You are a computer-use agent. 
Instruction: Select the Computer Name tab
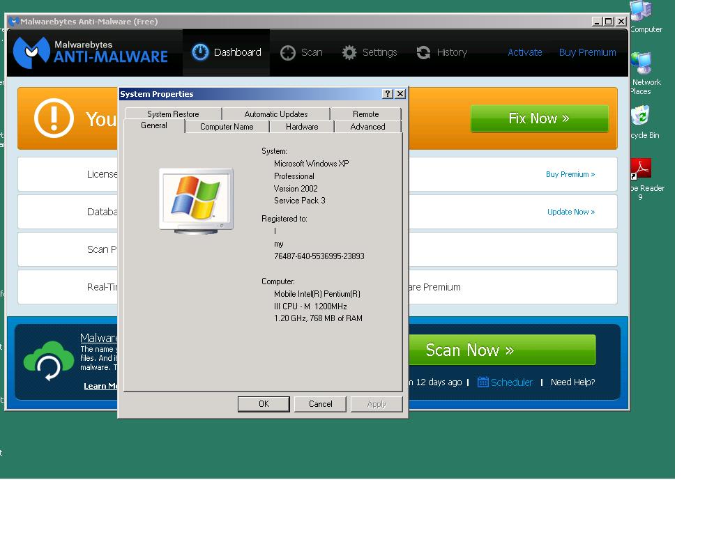pos(227,127)
